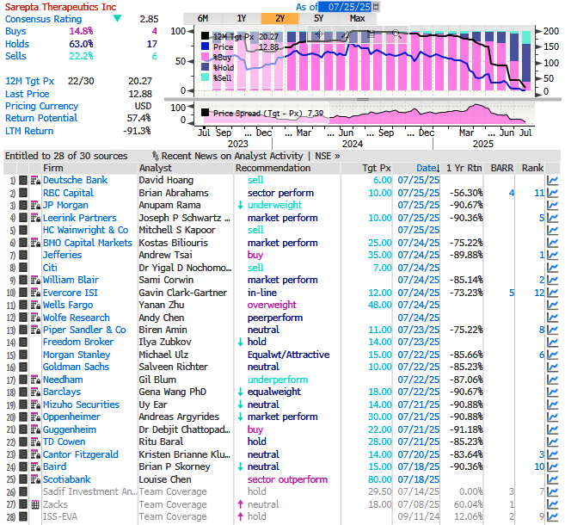The height and width of the screenshot is (525, 565).
Task: Click the Recent News sort arrows icon
Action: pyautogui.click(x=155, y=156)
